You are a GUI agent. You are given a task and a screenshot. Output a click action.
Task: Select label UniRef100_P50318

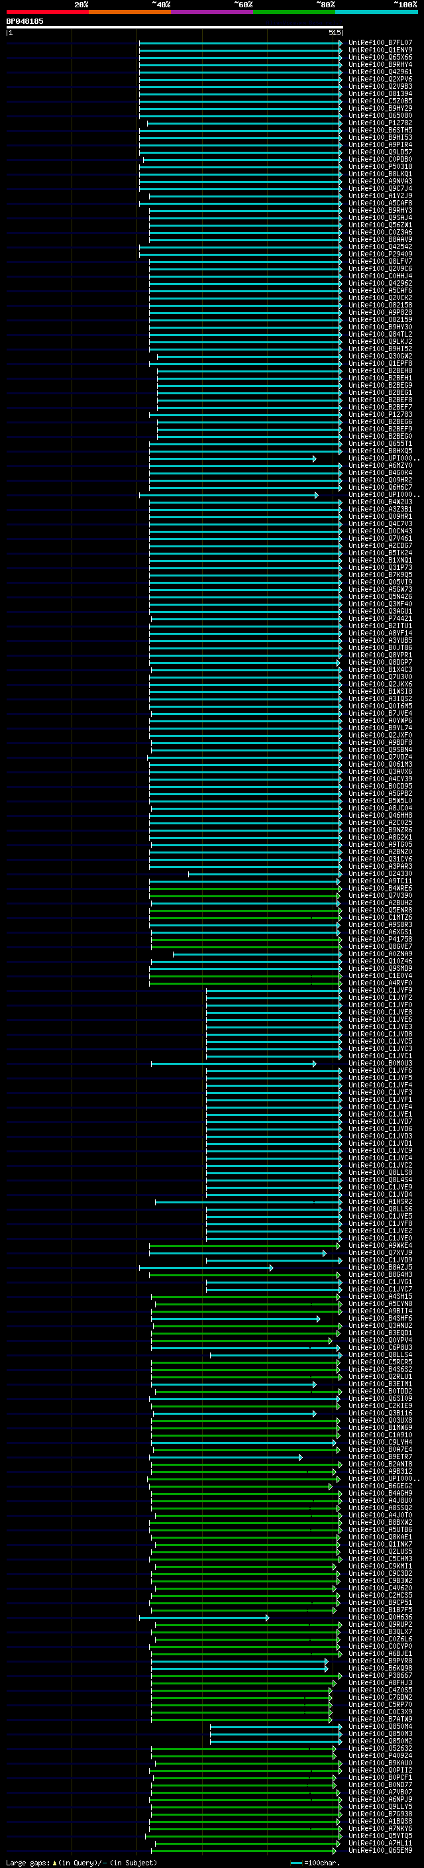click(x=380, y=167)
